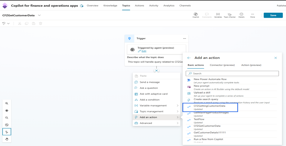286x146 pixels.
Task: Pick the GetCustomerDetails11111 flow
Action: pyautogui.click(x=231, y=134)
